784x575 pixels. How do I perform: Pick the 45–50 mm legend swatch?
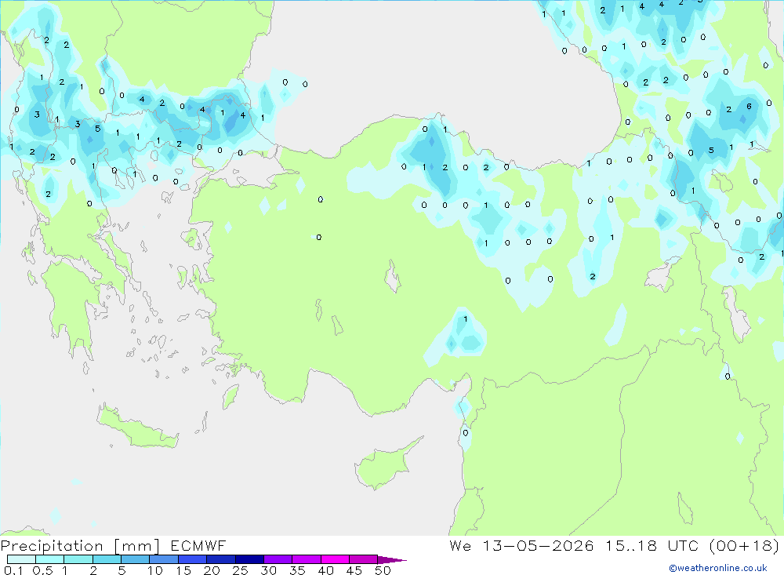tap(363, 559)
